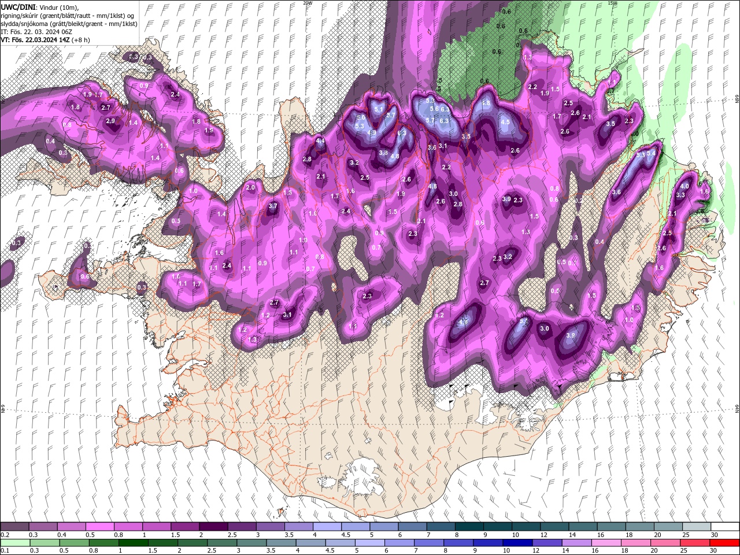Select the palest green first rain legend swatch
740x555 pixels.
tap(15, 543)
